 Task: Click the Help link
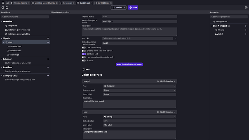(x=88, y=70)
